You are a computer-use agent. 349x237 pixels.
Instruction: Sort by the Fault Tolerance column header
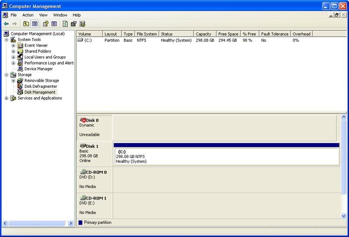pyautogui.click(x=275, y=34)
